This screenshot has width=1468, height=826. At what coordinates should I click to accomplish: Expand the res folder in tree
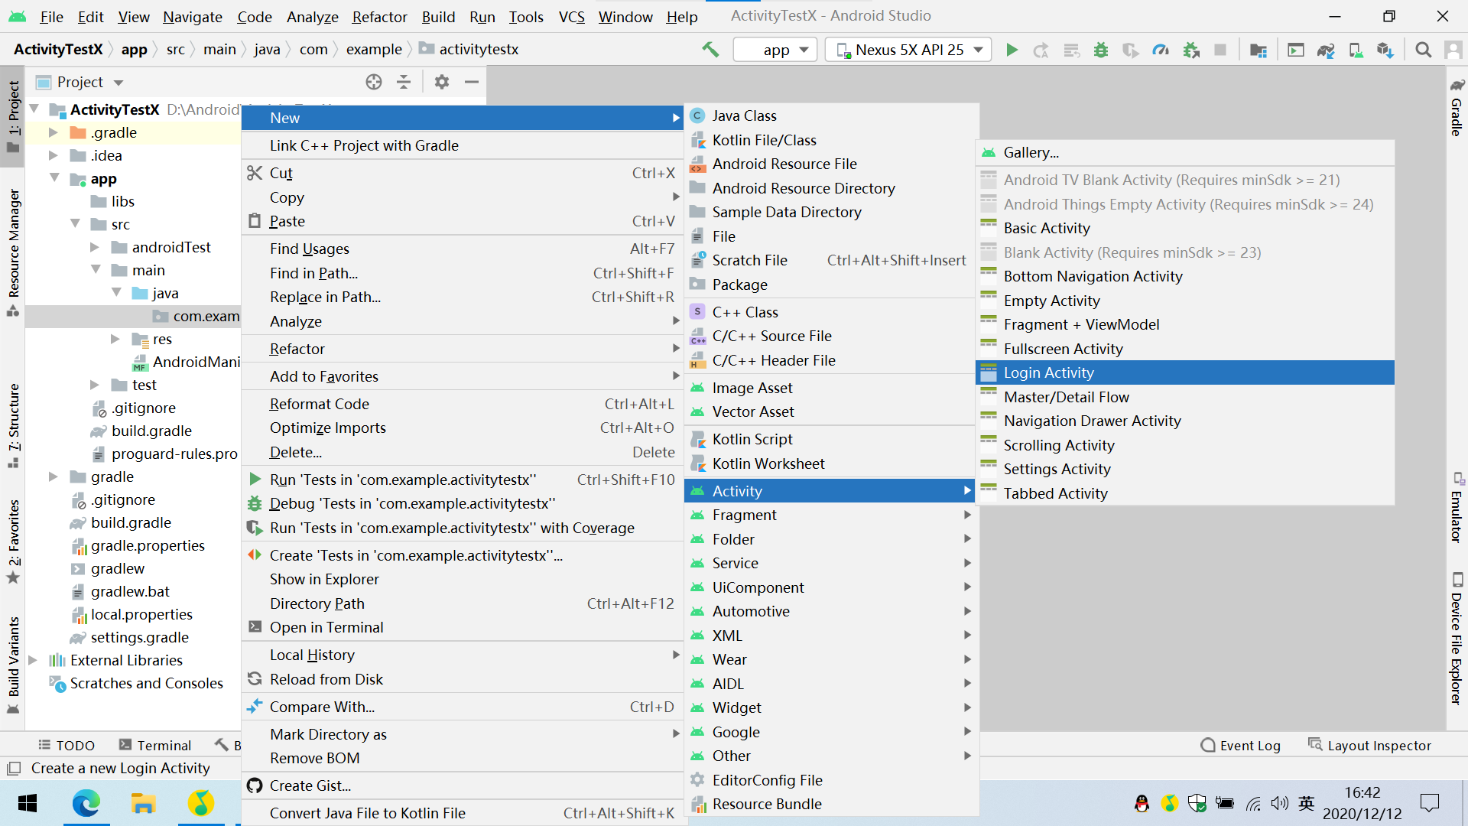coord(115,339)
